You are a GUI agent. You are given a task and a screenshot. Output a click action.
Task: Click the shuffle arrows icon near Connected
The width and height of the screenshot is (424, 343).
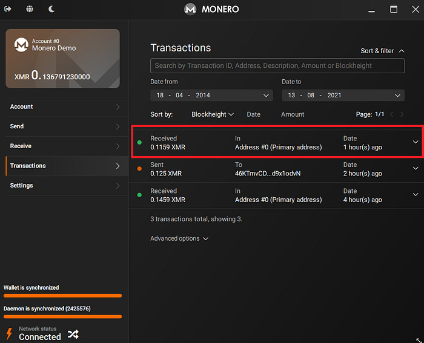coord(73,334)
